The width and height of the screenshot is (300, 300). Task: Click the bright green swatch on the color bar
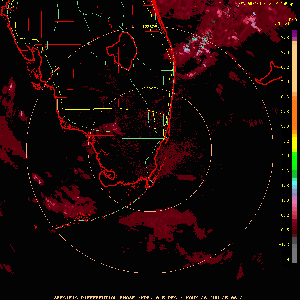[294, 161]
